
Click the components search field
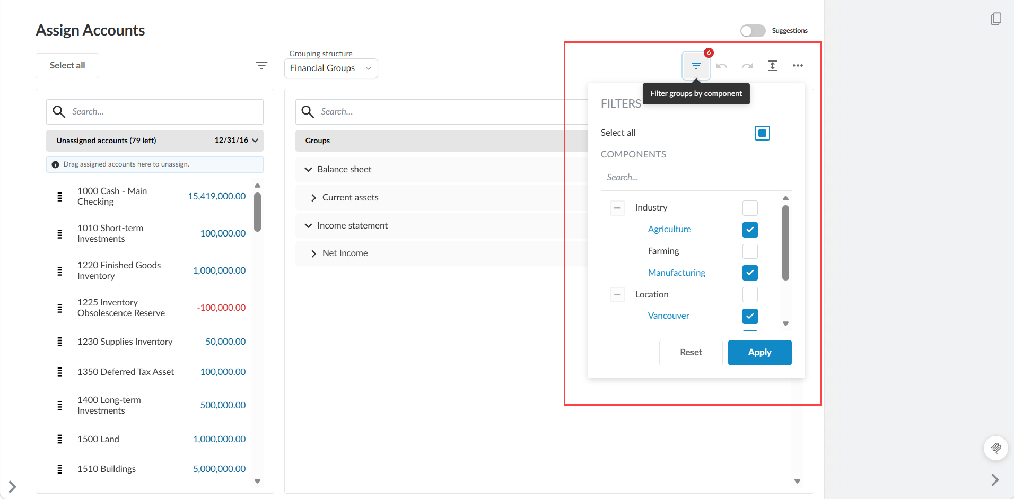click(x=696, y=178)
